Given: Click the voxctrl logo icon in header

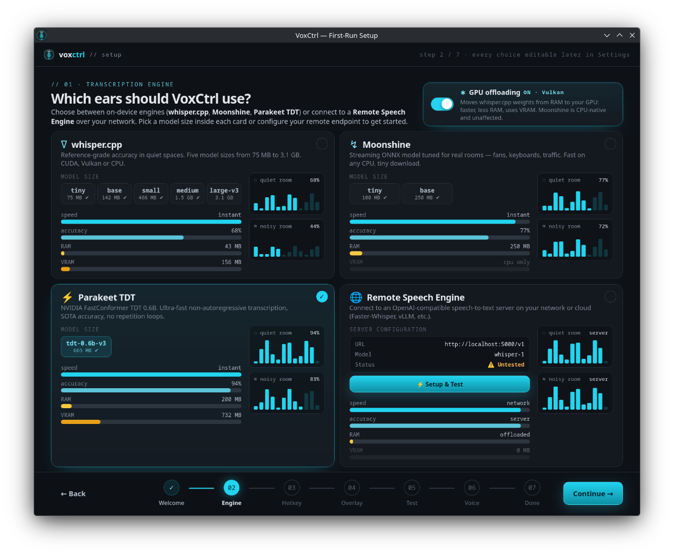Looking at the screenshot, I should point(49,55).
